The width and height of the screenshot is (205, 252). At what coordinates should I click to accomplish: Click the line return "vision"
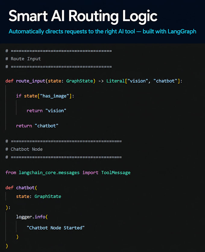[x=46, y=111]
